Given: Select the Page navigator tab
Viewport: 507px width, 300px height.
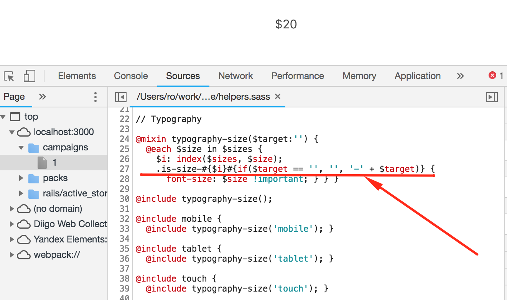Looking at the screenshot, I should tap(14, 97).
